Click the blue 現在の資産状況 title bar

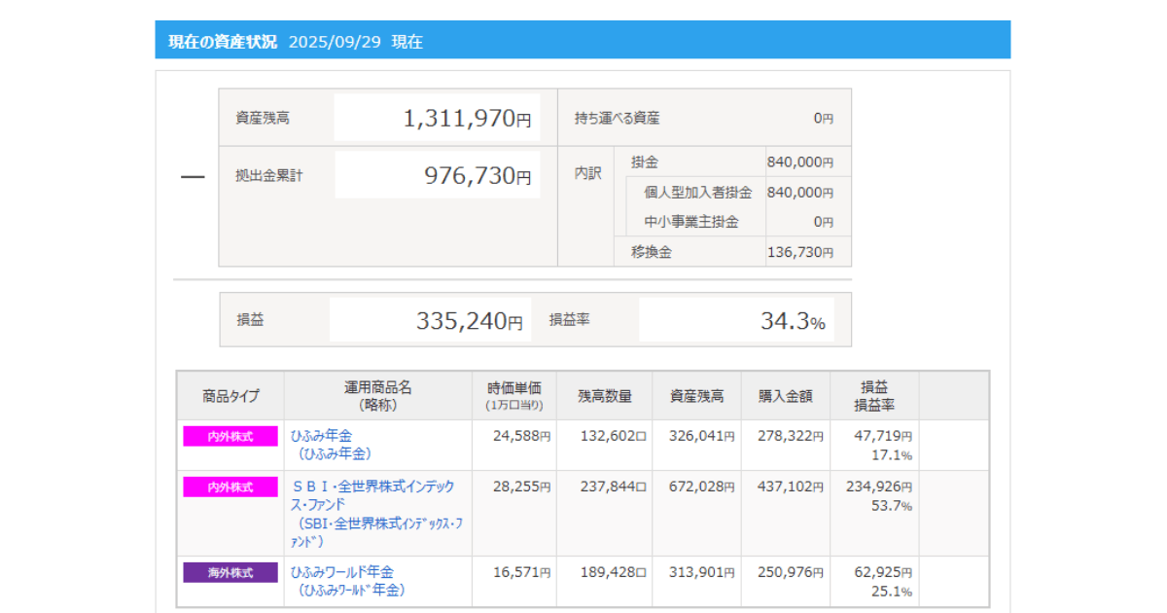coord(583,41)
